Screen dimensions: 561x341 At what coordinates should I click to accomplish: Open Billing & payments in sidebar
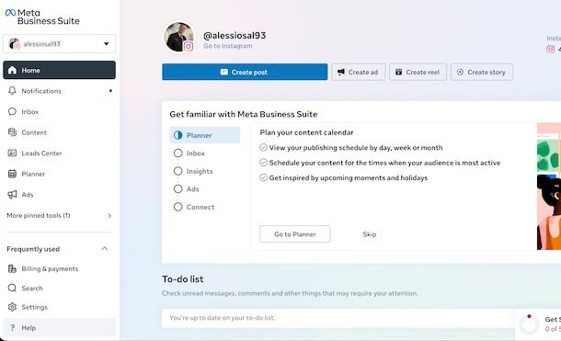[x=60, y=268]
